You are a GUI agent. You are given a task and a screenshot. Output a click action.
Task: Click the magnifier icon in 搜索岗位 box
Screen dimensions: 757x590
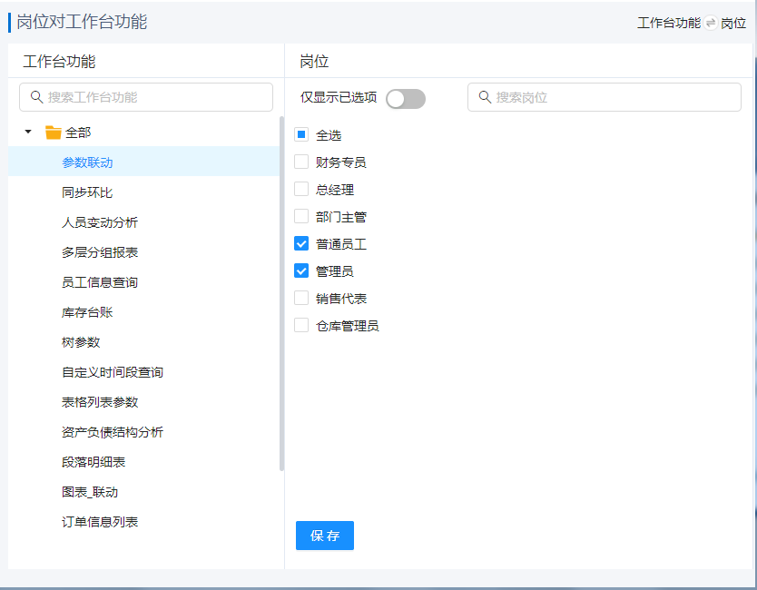tap(484, 97)
